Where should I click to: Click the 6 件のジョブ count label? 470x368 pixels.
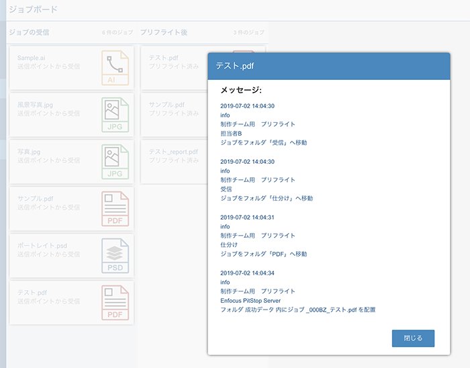117,32
